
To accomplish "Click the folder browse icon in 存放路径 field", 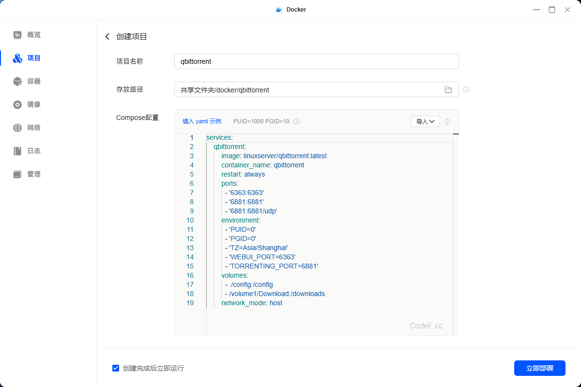I will point(448,89).
